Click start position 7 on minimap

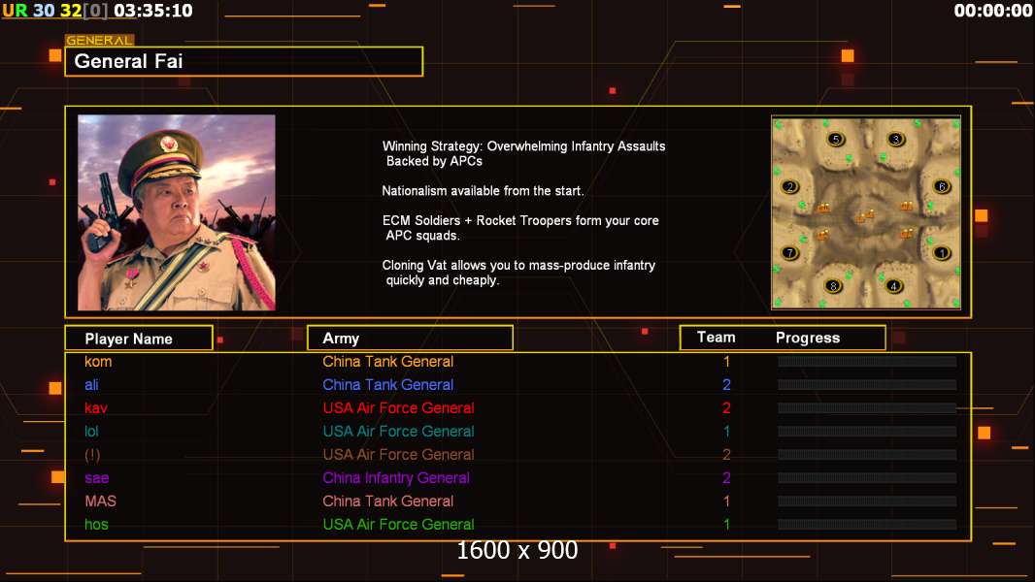tap(789, 252)
